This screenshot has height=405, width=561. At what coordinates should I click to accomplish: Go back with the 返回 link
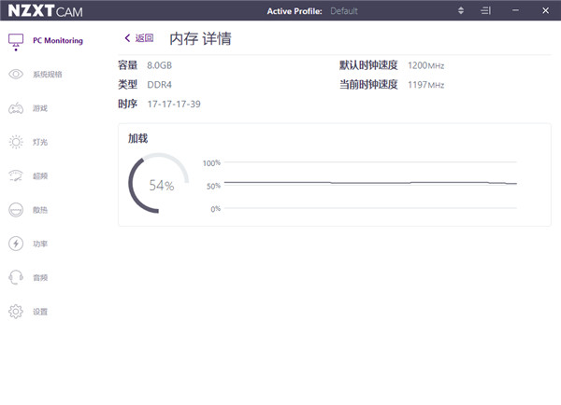(139, 38)
